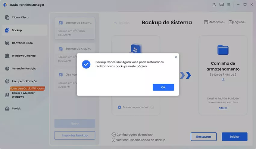Select the Backup de Arquivo history card
The height and width of the screenshot is (149, 256).
(75, 54)
